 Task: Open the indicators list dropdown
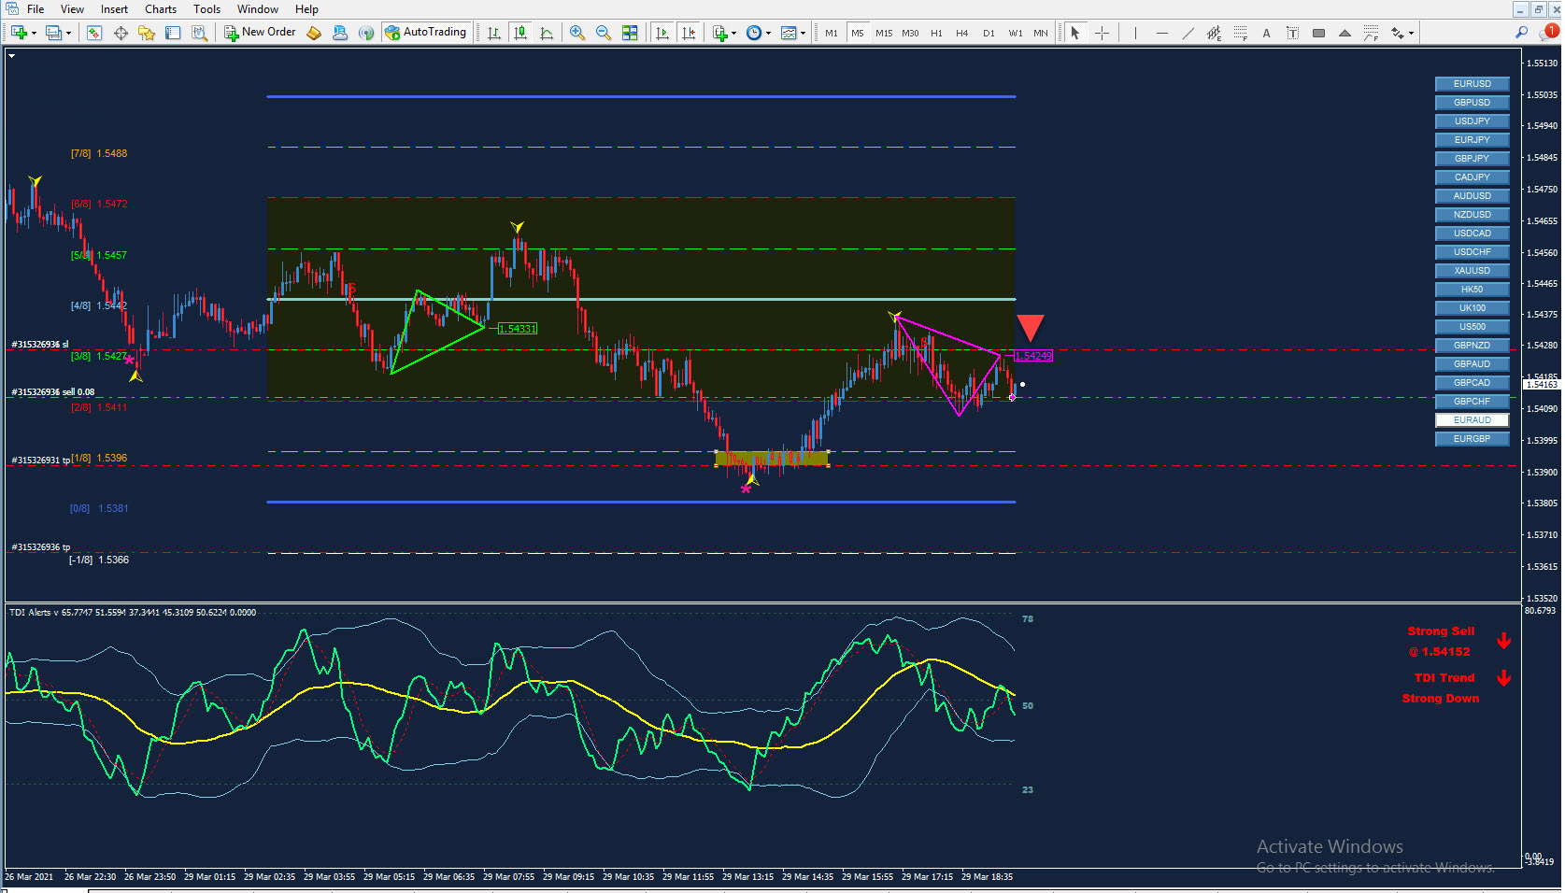click(724, 33)
